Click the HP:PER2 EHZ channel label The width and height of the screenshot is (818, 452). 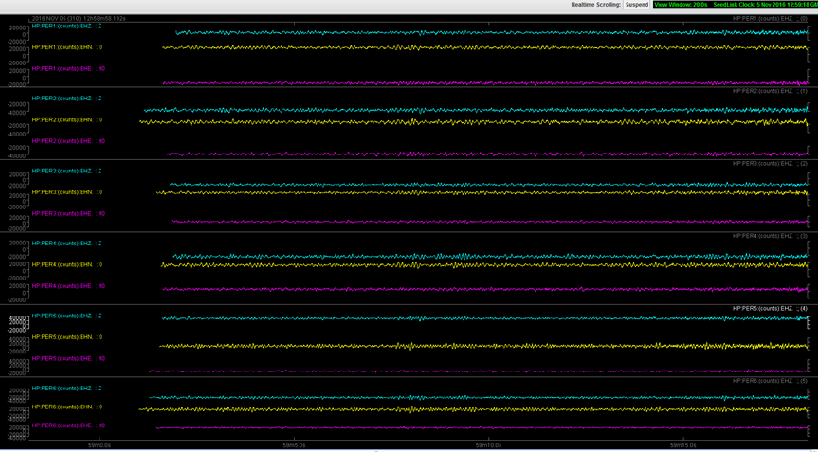click(x=66, y=98)
